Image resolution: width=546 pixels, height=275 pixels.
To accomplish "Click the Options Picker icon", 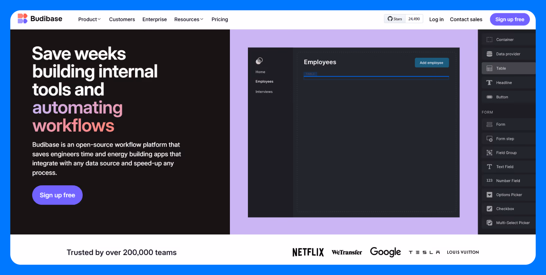I will click(x=489, y=195).
